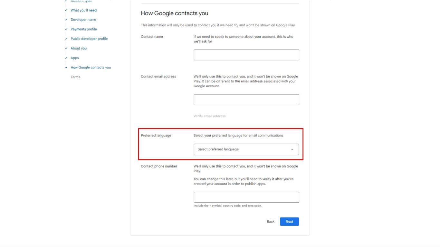Click the caret arrow in the language dropdown
The image size is (440, 247).
pos(292,149)
